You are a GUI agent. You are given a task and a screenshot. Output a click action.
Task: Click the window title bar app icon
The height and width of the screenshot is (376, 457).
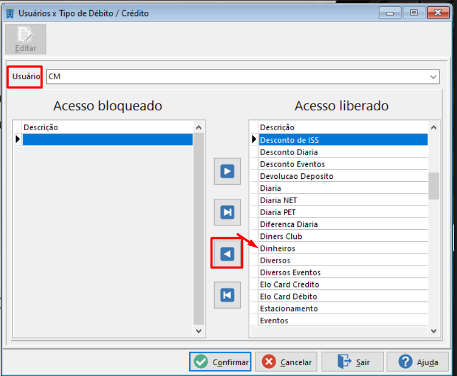(x=10, y=14)
